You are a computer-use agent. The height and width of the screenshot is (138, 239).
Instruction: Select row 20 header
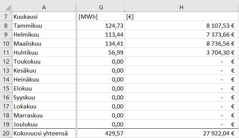point(6,133)
